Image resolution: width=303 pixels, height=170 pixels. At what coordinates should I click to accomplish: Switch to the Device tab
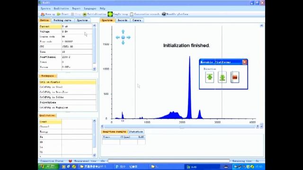(x=45, y=20)
